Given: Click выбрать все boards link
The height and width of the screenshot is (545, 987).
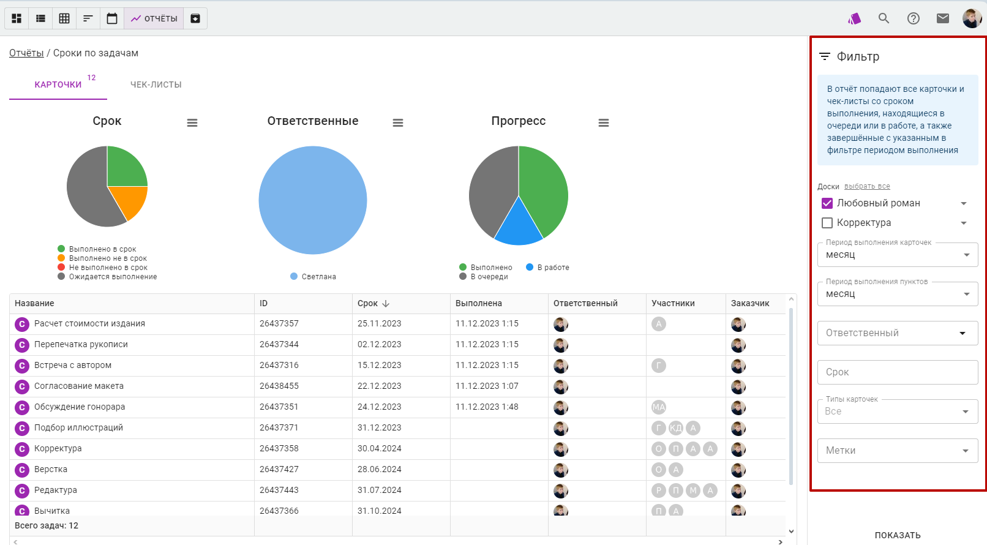Looking at the screenshot, I should click(867, 186).
